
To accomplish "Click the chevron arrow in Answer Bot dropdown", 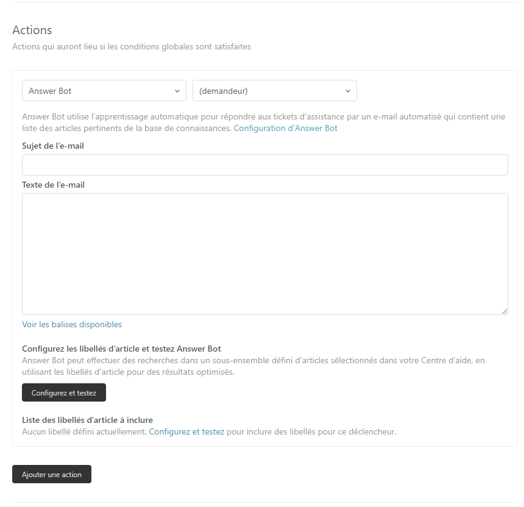I will tap(177, 91).
